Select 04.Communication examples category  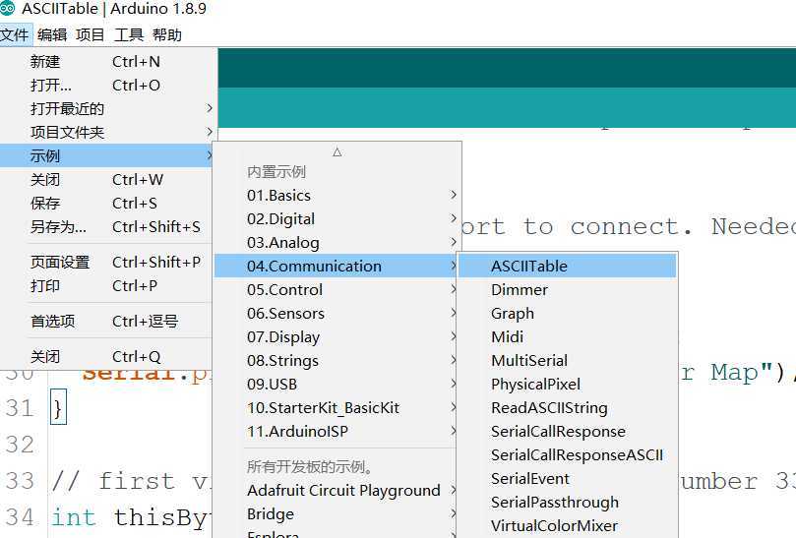pyautogui.click(x=336, y=266)
